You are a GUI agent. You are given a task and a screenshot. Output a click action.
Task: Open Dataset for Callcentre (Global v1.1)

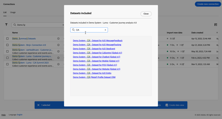97,53
